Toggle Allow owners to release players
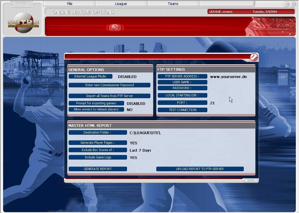Image resolution: width=299 pixels, height=213 pixels. (x=96, y=110)
